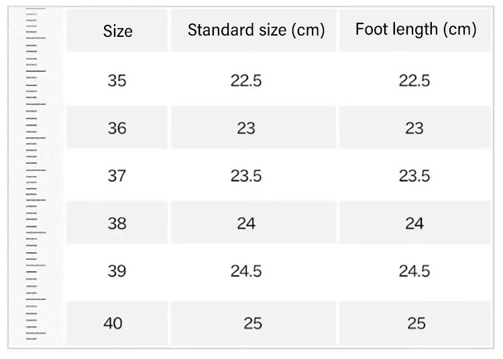Select size 38 in the Size column
The height and width of the screenshot is (359, 503).
pyautogui.click(x=117, y=223)
